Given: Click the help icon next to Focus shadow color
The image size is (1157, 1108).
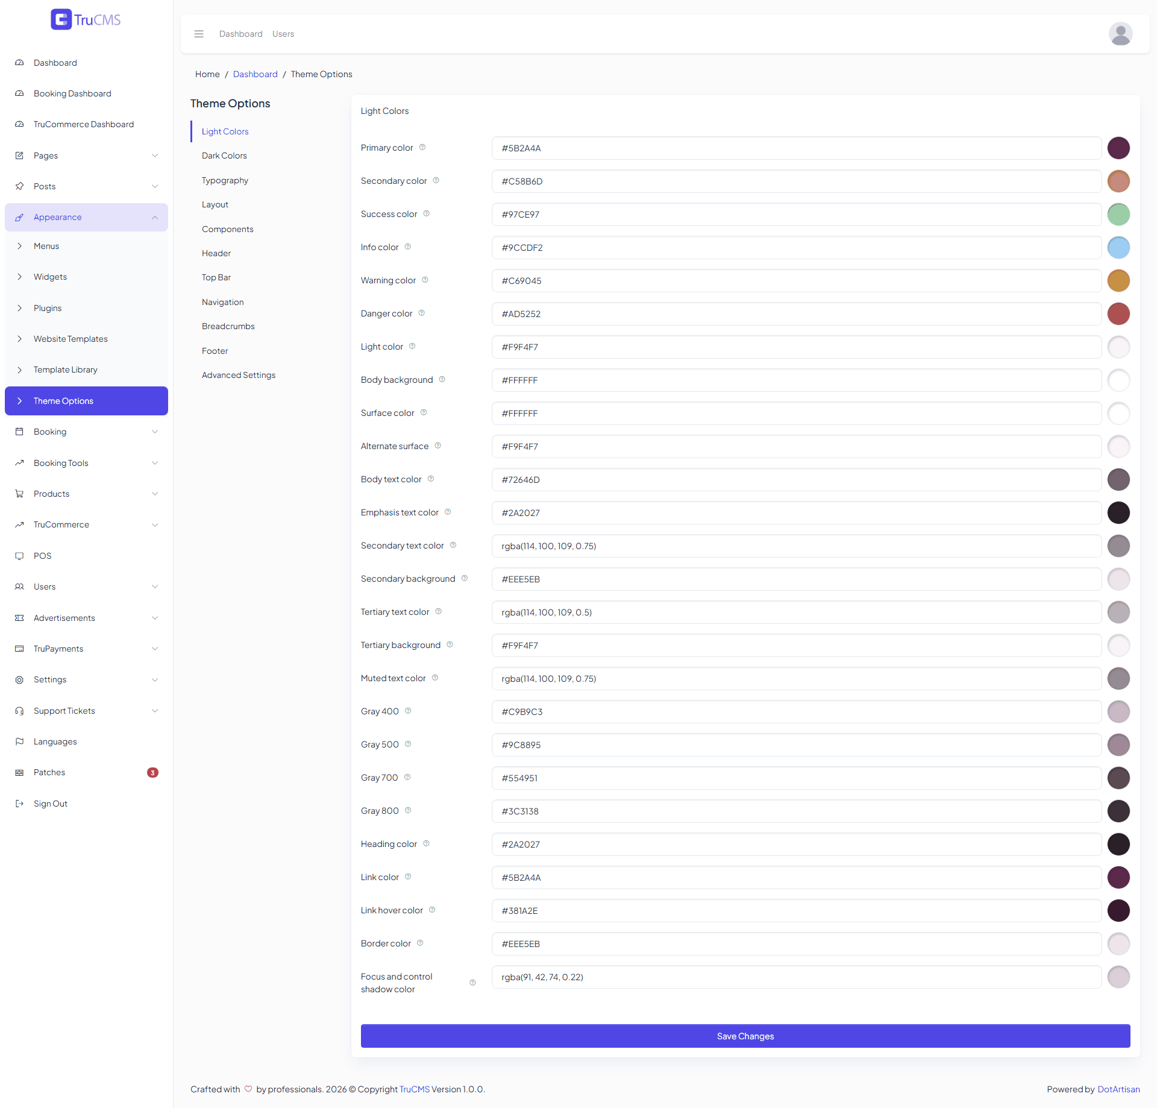Looking at the screenshot, I should (x=472, y=983).
